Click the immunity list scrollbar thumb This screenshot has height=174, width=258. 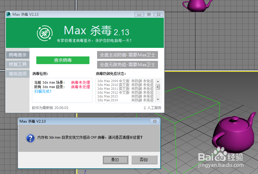point(158,87)
